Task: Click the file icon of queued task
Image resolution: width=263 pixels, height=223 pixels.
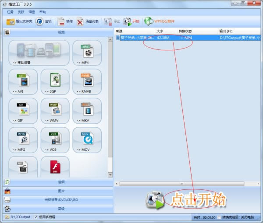Action: click(x=118, y=38)
